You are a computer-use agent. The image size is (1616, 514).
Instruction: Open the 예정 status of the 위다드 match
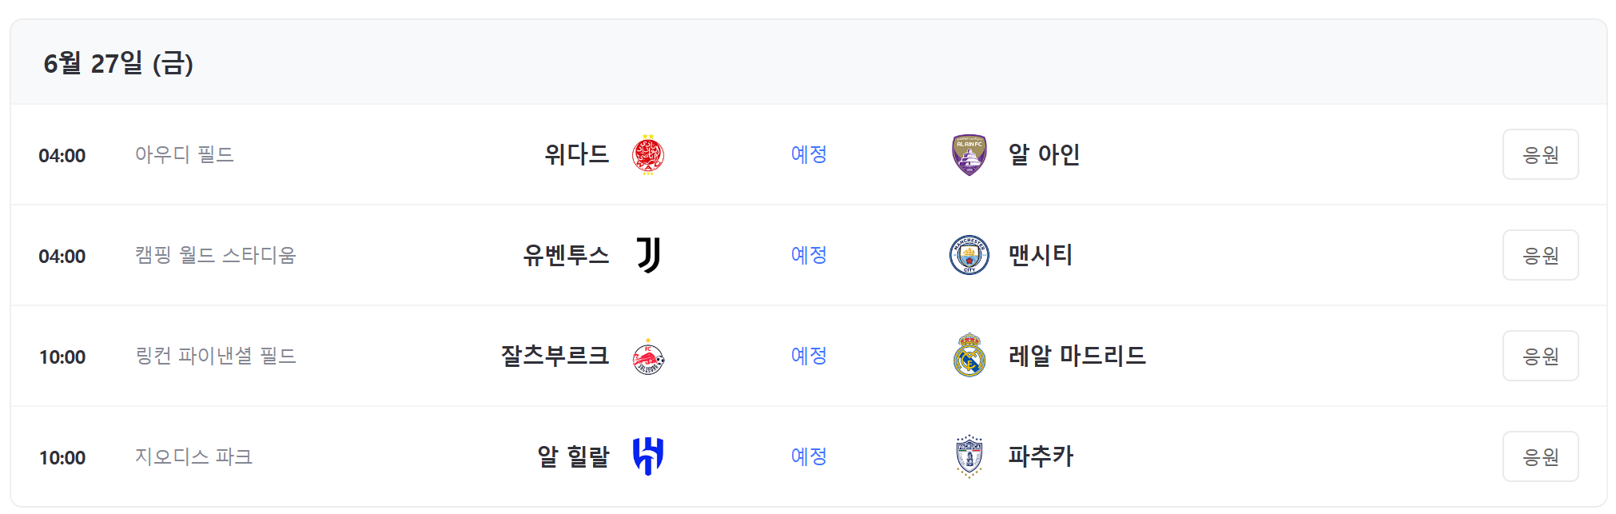click(x=809, y=153)
